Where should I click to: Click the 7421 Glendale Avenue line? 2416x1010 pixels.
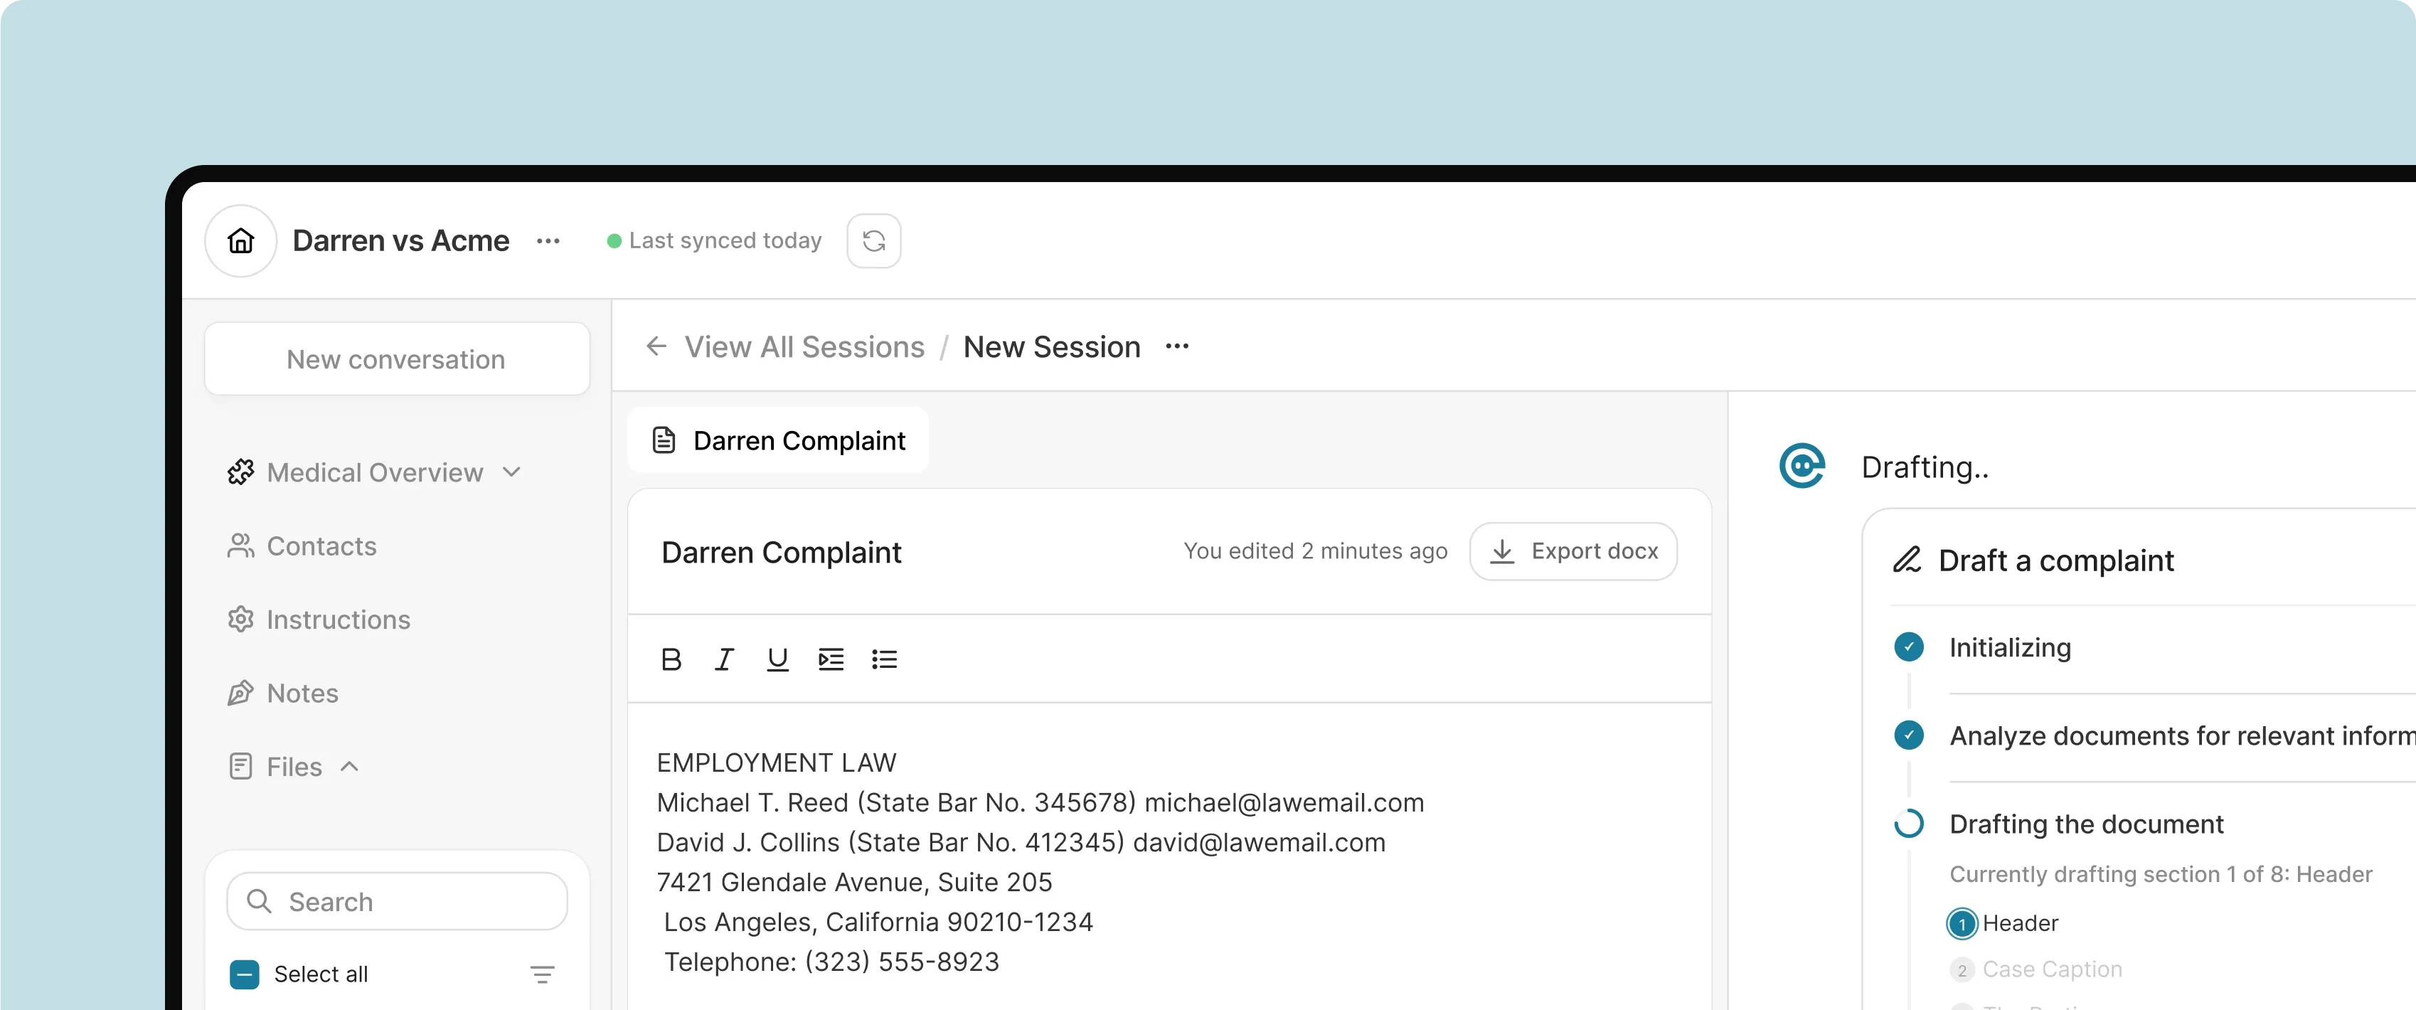pyautogui.click(x=854, y=883)
